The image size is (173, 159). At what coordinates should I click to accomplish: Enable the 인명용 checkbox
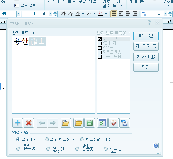tap(100, 48)
